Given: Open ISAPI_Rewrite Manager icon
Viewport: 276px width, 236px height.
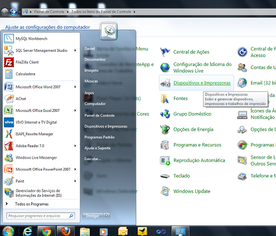Looking at the screenshot, I should click(x=9, y=134).
